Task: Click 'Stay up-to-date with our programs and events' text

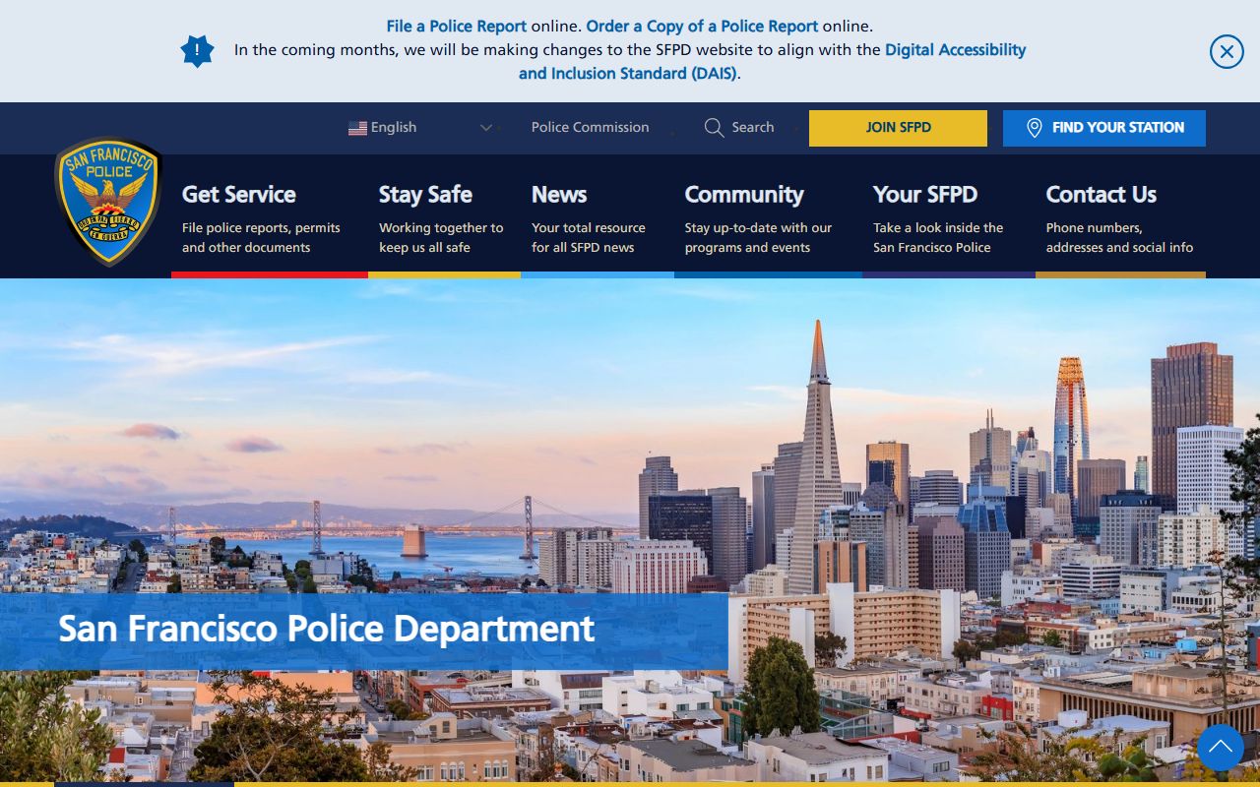Action: coord(758,237)
